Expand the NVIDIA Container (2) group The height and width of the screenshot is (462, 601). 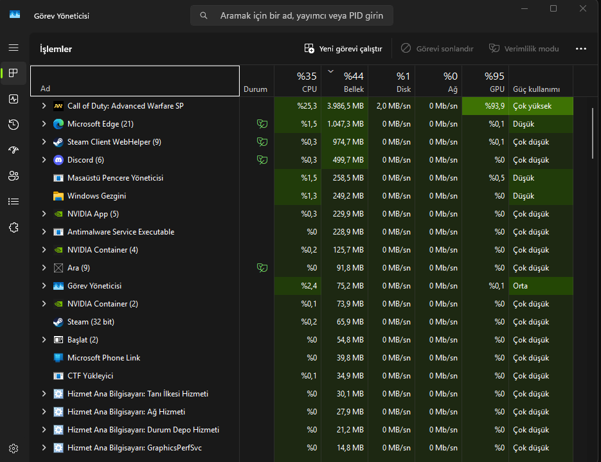pyautogui.click(x=44, y=304)
